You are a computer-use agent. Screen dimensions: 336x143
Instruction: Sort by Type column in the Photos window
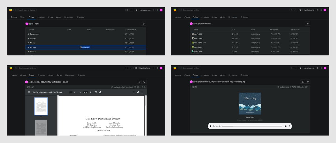[x=253, y=29]
